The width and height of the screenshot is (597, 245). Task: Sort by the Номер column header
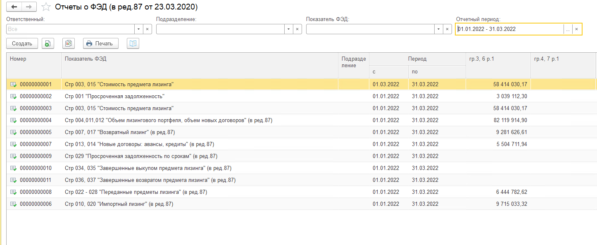click(x=18, y=59)
